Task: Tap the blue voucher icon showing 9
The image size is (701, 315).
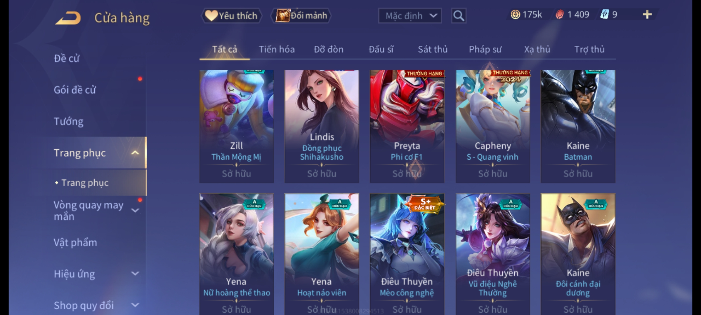Action: click(604, 15)
